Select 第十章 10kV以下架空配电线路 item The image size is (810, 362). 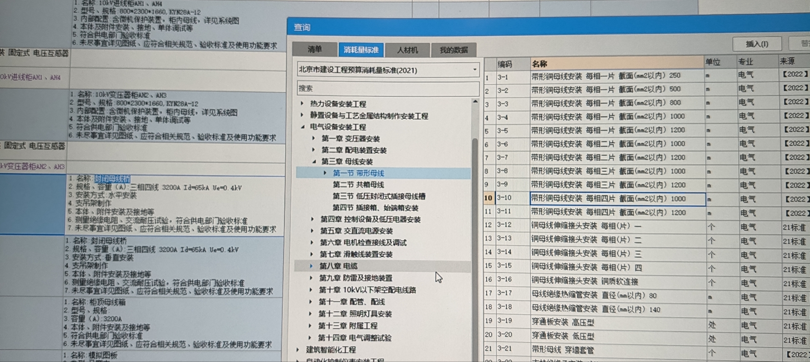(367, 290)
